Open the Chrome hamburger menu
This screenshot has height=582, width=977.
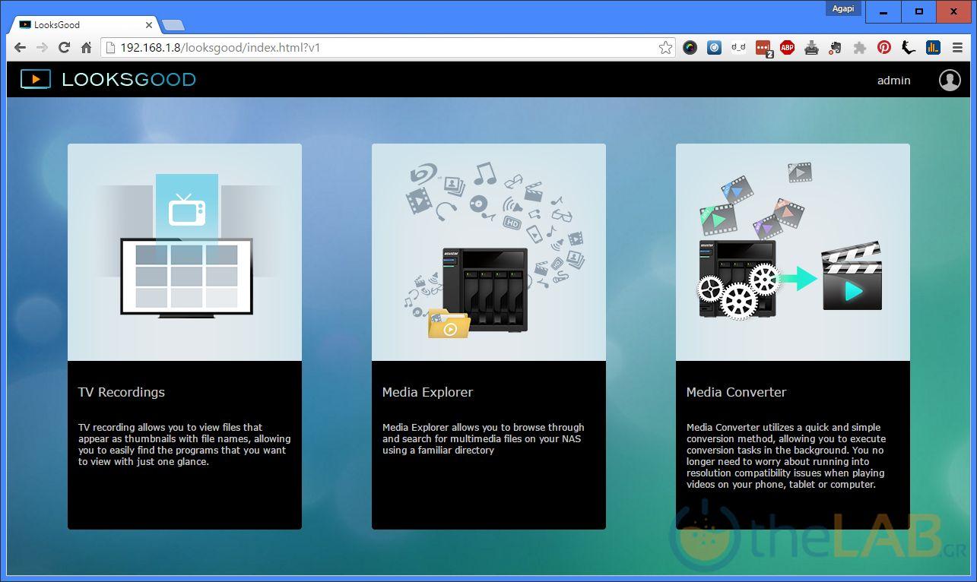coord(956,48)
